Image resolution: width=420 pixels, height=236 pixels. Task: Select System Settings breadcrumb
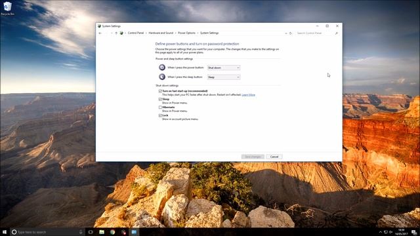point(209,33)
